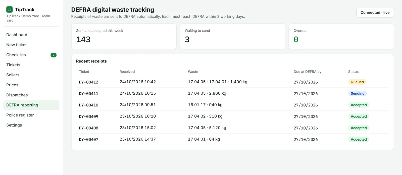Screen dimensions: 402x175
Task: Open the Tickets section
Action: coord(31,65)
